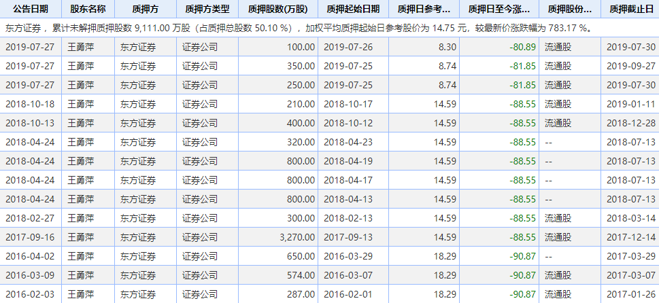659x303 pixels.
Task: Click the 2019-09-27 end date cell
Action: pos(630,66)
